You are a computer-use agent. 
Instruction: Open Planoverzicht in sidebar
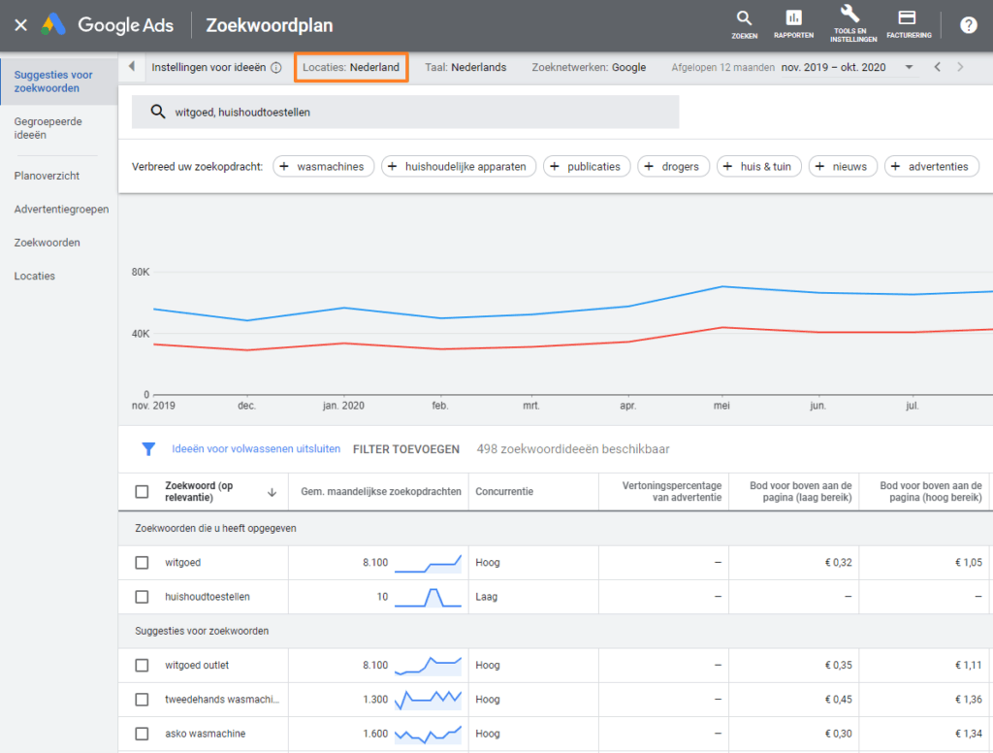[x=47, y=176]
